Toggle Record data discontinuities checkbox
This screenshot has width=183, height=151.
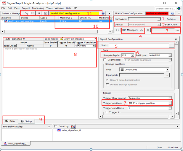pos(107,80)
